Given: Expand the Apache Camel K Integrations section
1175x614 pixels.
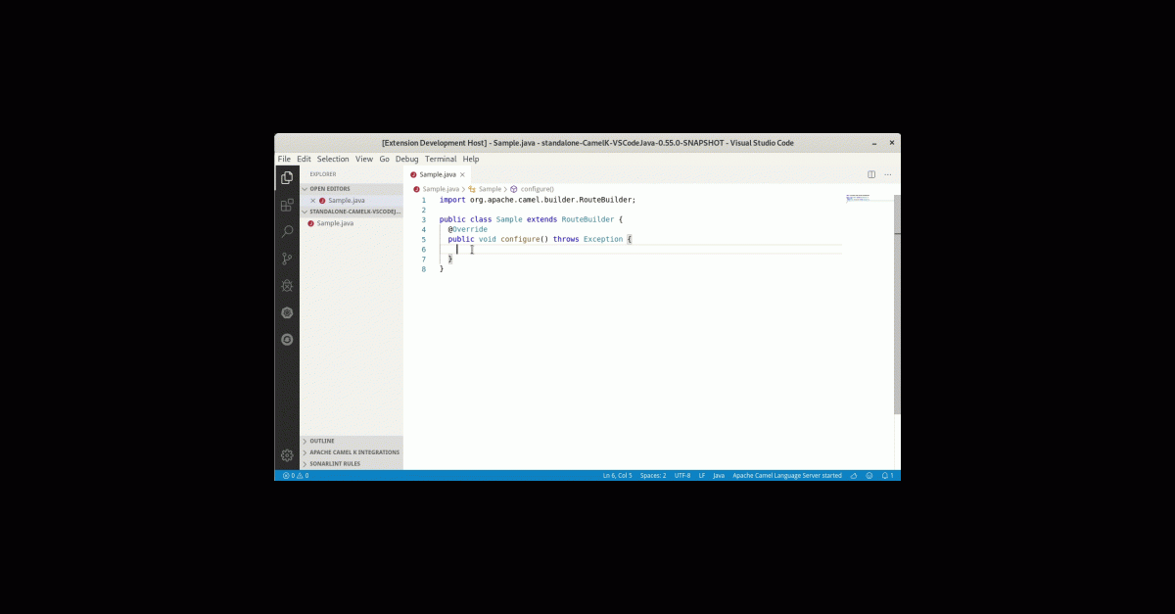Looking at the screenshot, I should 354,452.
